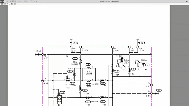Click the '50 bar' pressure setting text
Image resolution: width=189 pixels, height=106 pixels.
coord(119,56)
